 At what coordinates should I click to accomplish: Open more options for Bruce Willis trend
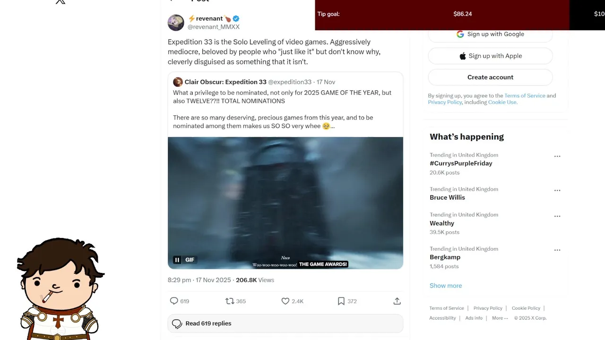click(557, 190)
